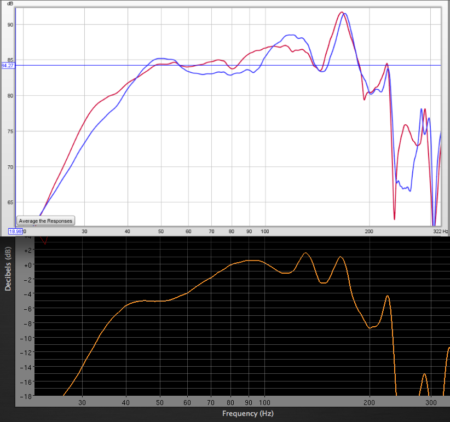Viewport: 450px width, 422px height.
Task: Click the -14 tick on lower graph axis
Action: [x=26, y=367]
